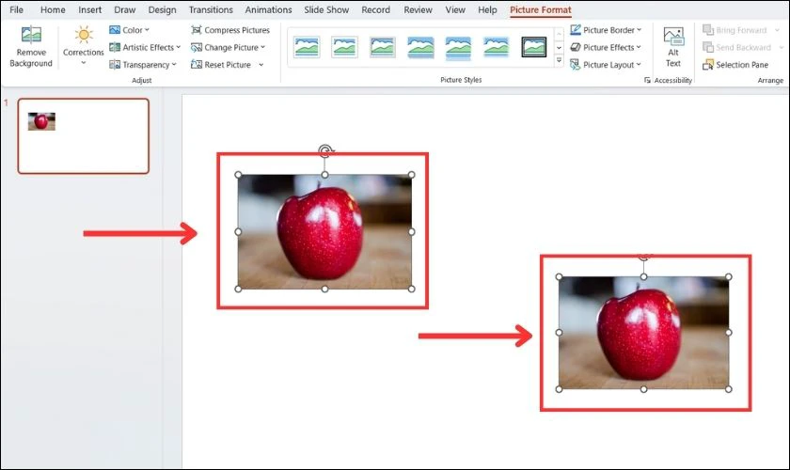Switch to the View tab
Image resolution: width=790 pixels, height=470 pixels.
455,9
